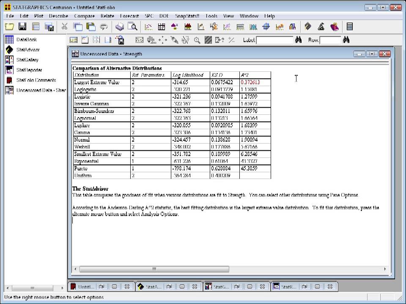Open the File menu
The image size is (406, 304).
tap(10, 16)
